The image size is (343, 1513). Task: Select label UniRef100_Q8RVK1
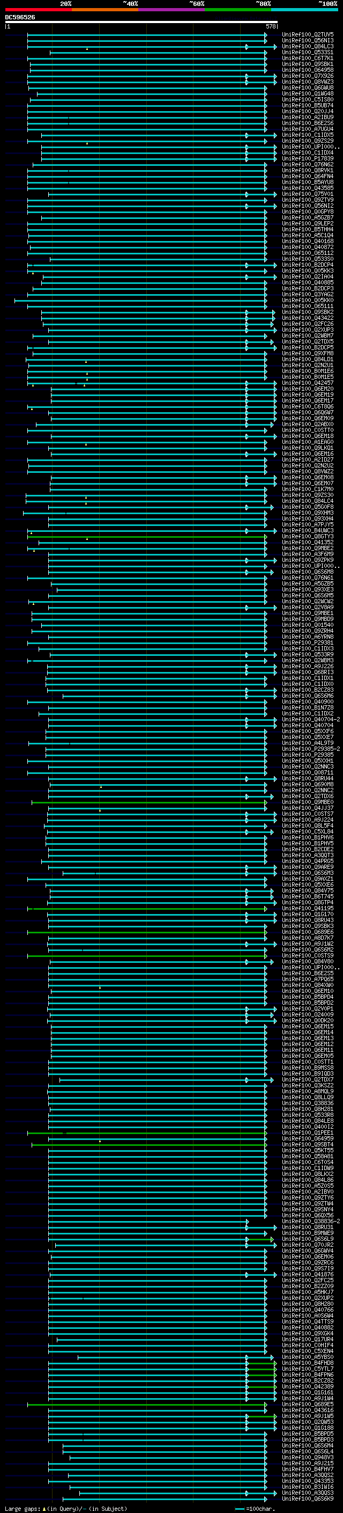[x=308, y=170]
